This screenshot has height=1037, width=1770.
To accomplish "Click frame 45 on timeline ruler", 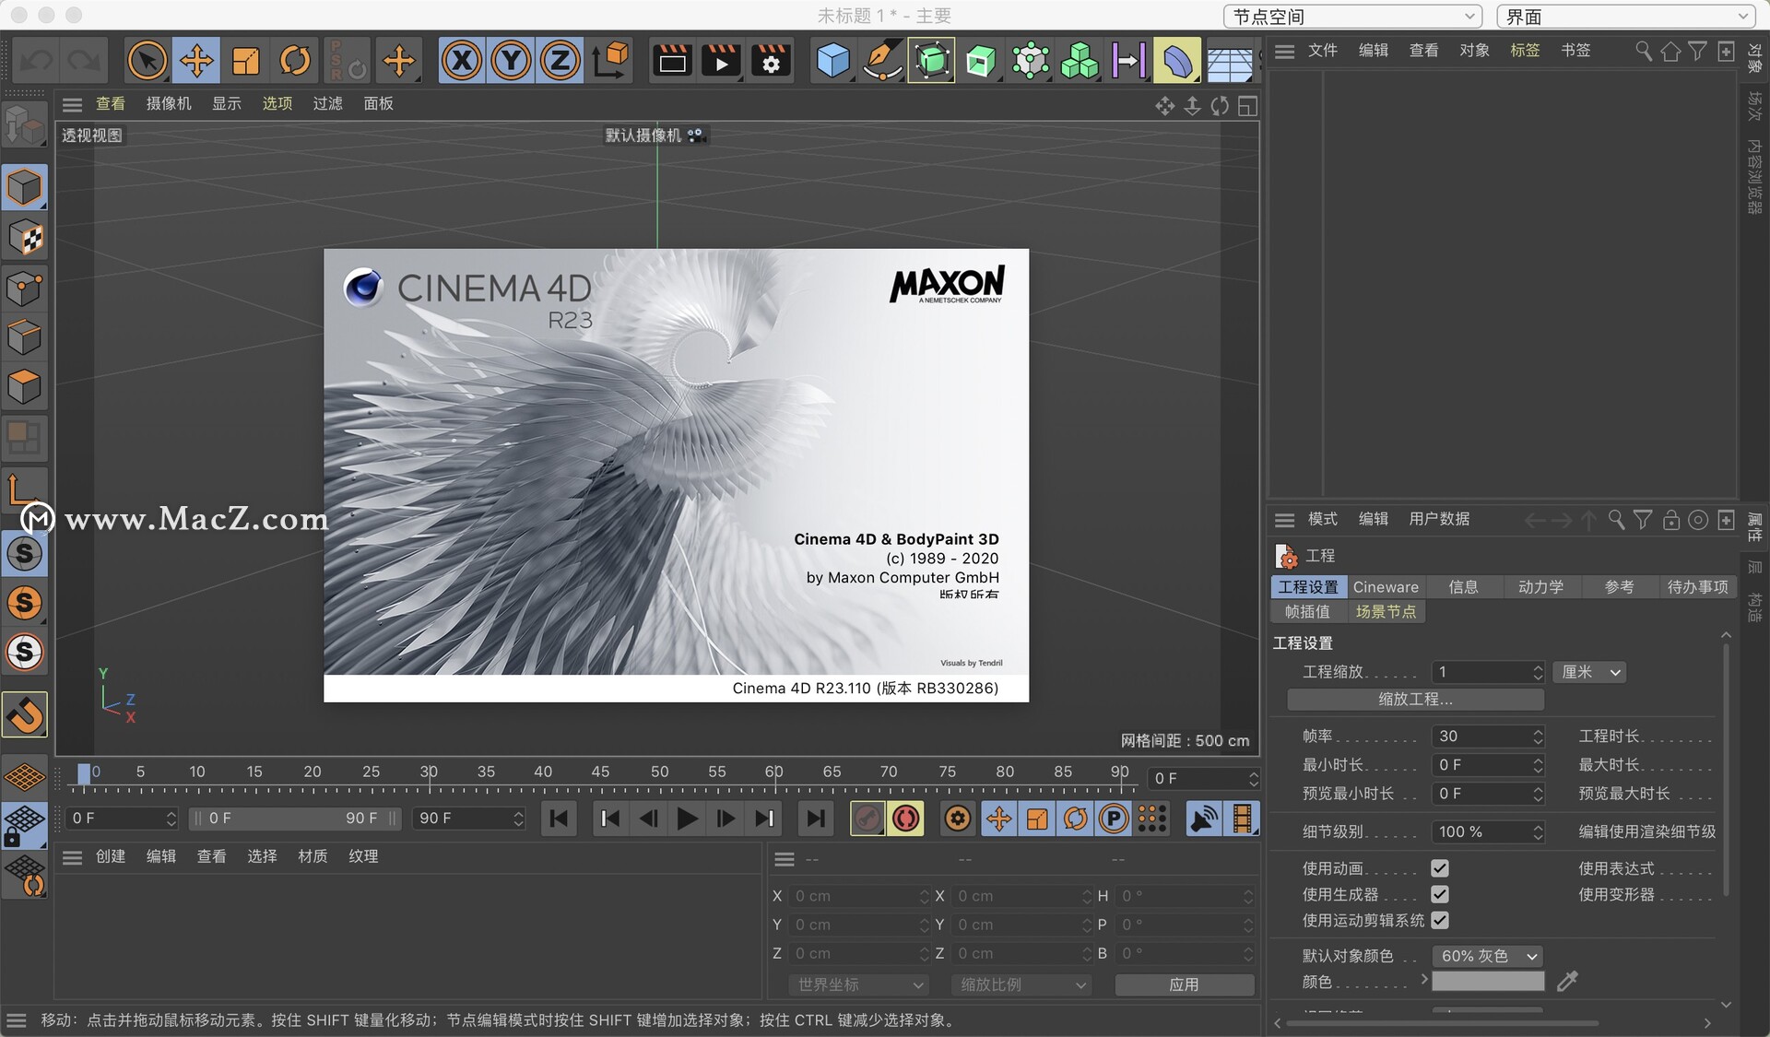I will (x=600, y=772).
